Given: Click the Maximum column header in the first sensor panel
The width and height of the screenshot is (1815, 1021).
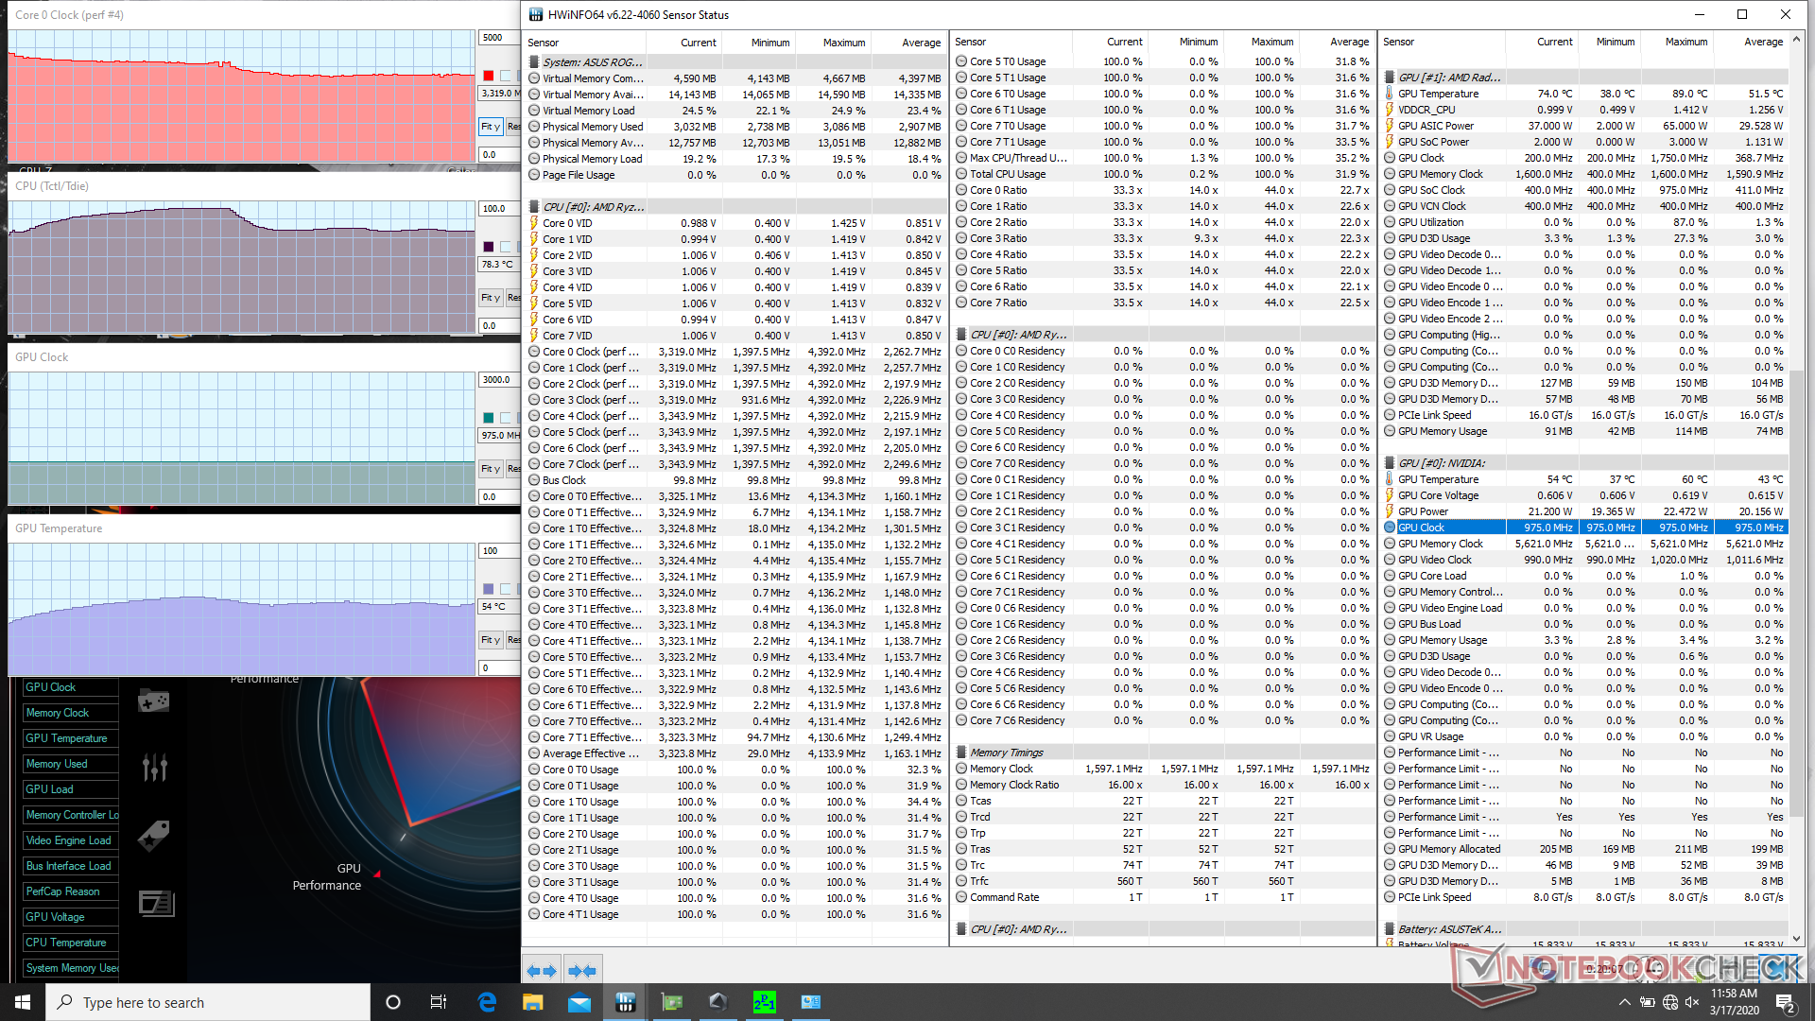Looking at the screenshot, I should point(843,43).
